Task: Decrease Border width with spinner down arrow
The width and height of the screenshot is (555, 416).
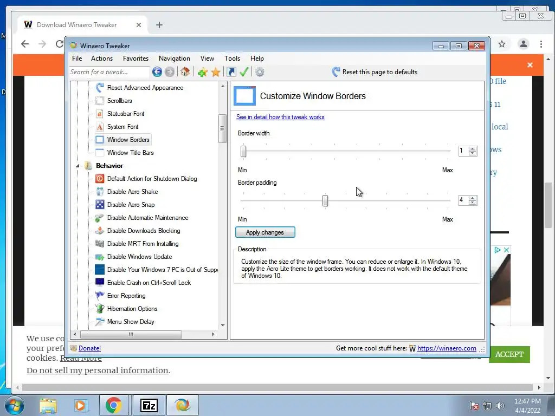Action: (473, 153)
